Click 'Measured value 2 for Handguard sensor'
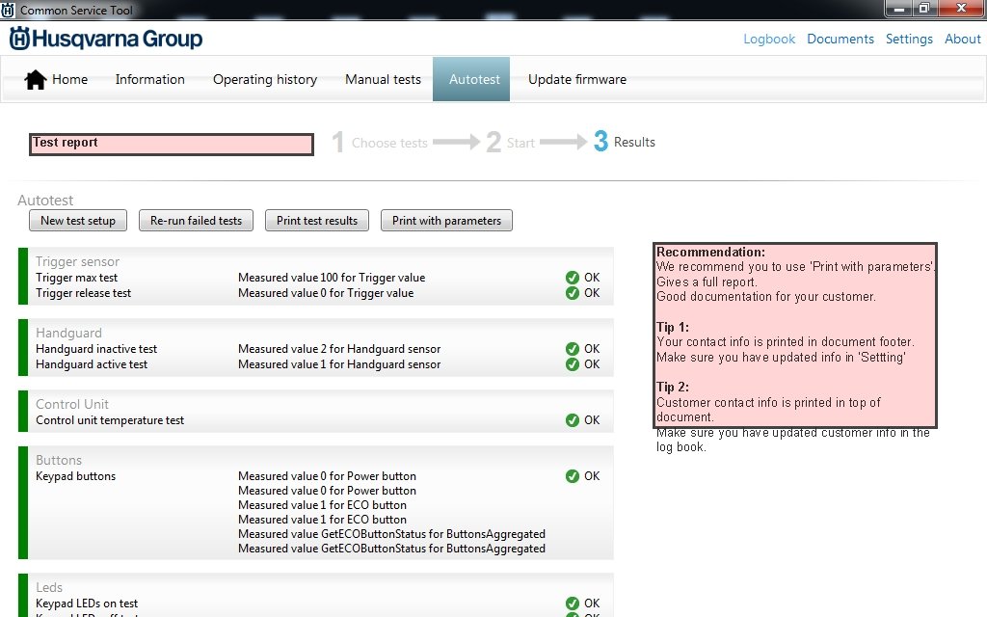The width and height of the screenshot is (987, 617). tap(339, 349)
